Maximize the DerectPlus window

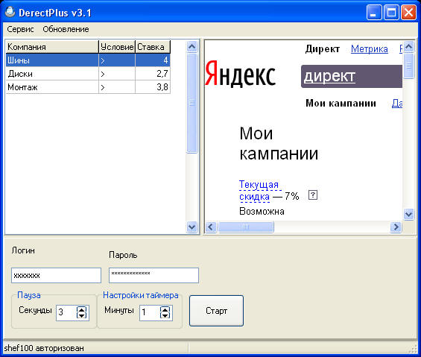pos(391,13)
